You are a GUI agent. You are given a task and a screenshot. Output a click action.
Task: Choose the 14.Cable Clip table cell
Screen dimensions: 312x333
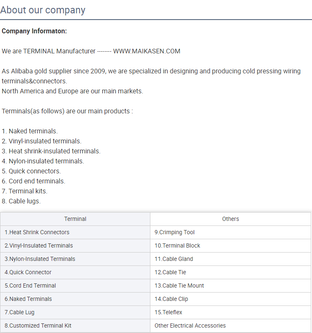[230, 299]
